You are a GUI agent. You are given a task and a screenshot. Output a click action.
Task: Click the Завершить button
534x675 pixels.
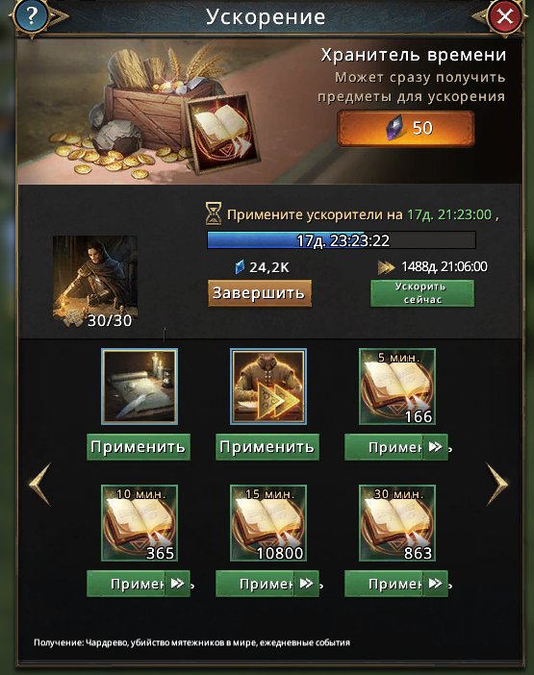259,293
